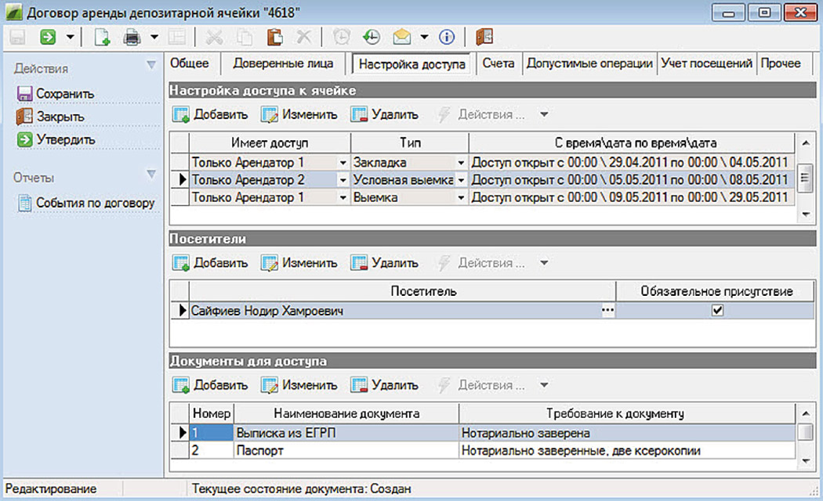Toggle Обязательное присутствие checkbox for Сайфиев

716,311
